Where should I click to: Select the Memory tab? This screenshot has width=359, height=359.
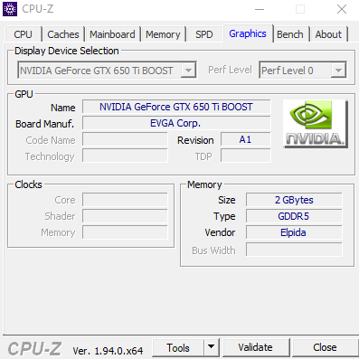(x=163, y=34)
